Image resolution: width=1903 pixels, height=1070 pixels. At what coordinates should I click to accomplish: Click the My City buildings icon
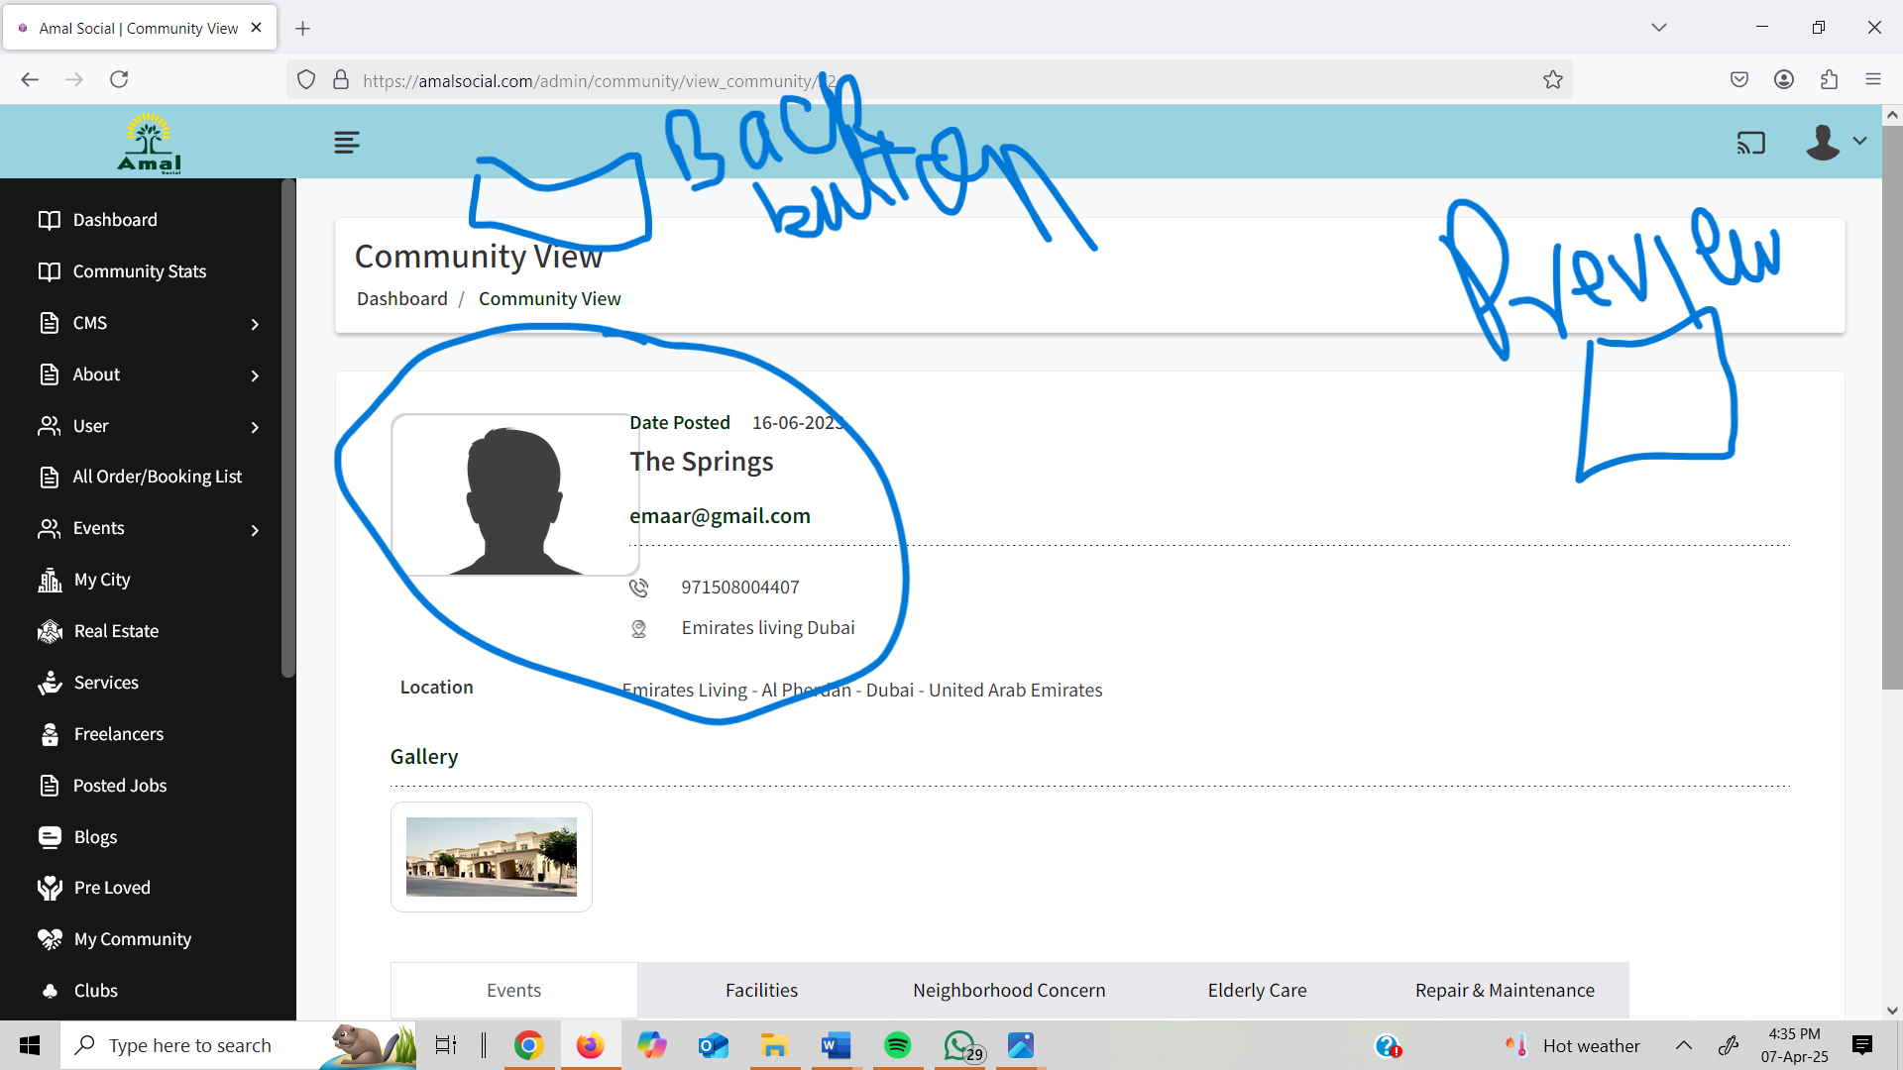(x=50, y=580)
